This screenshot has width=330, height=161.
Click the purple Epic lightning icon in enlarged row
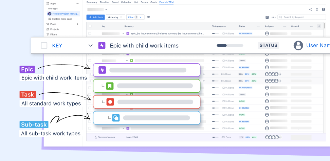102,45
